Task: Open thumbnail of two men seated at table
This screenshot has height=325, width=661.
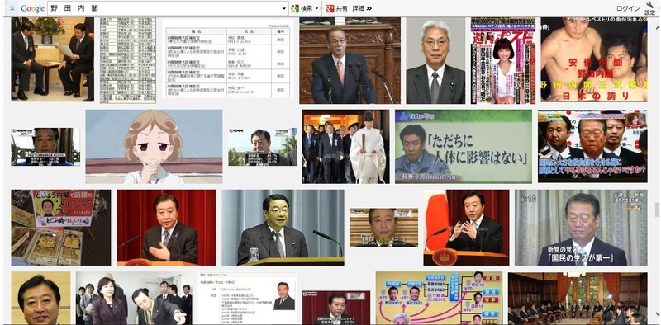Action: [x=53, y=59]
